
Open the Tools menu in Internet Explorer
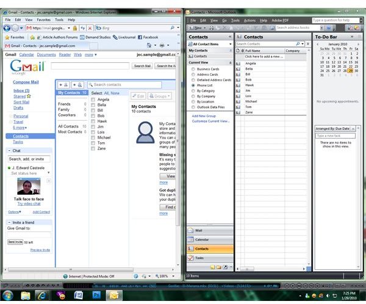click(59, 20)
